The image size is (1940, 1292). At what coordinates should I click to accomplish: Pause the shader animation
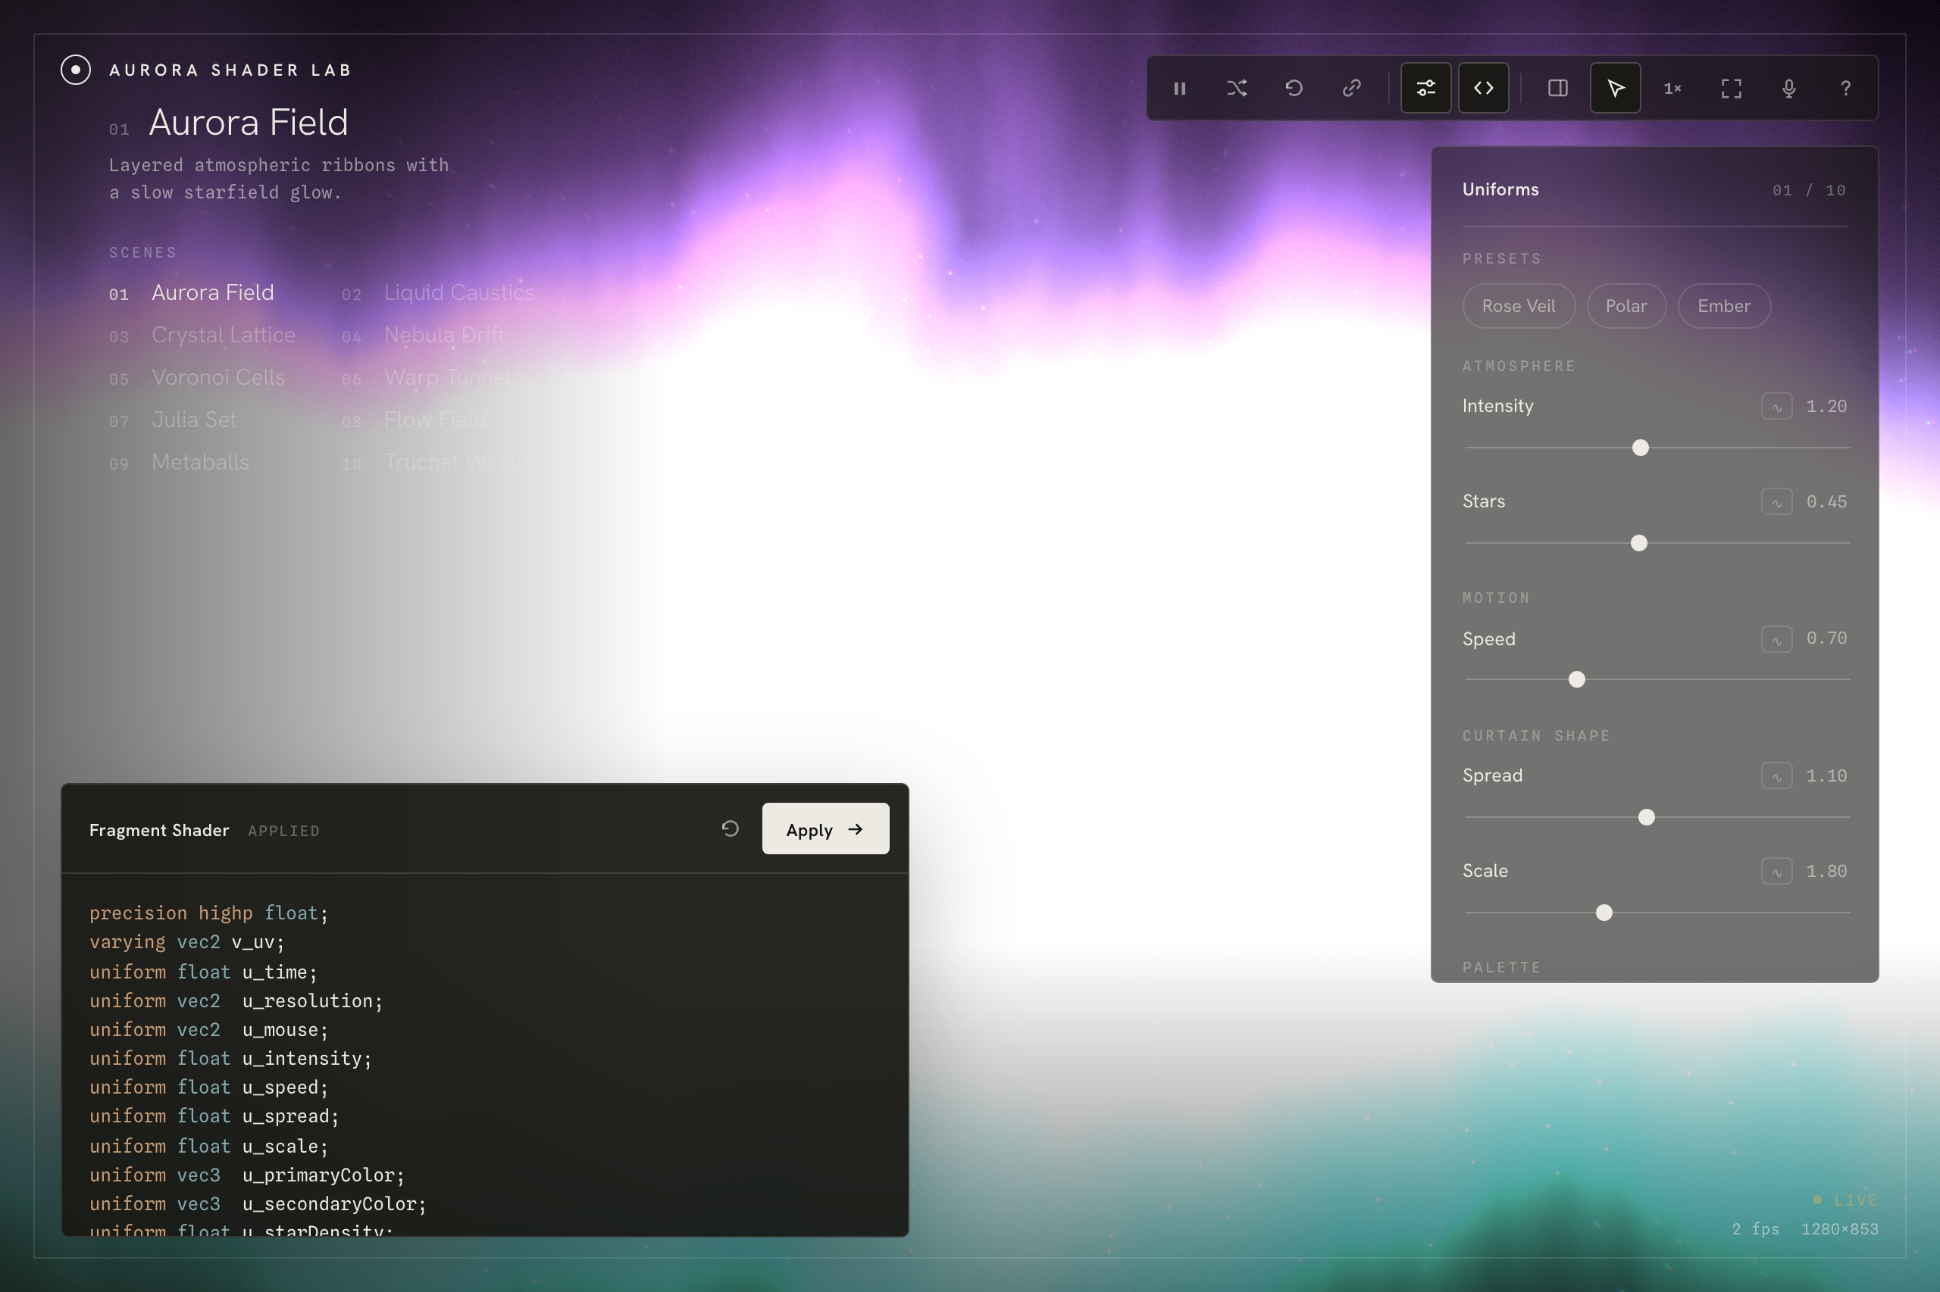click(1179, 88)
